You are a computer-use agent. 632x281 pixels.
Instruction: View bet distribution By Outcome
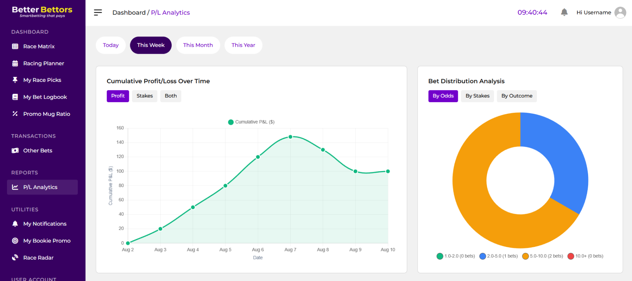(516, 96)
